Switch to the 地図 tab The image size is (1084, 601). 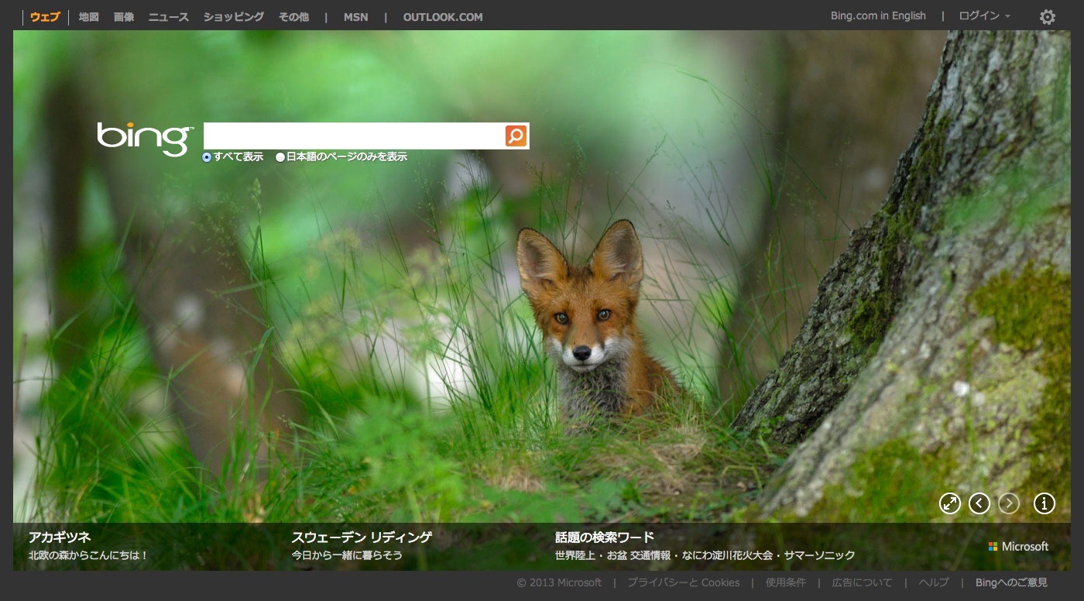pyautogui.click(x=89, y=17)
